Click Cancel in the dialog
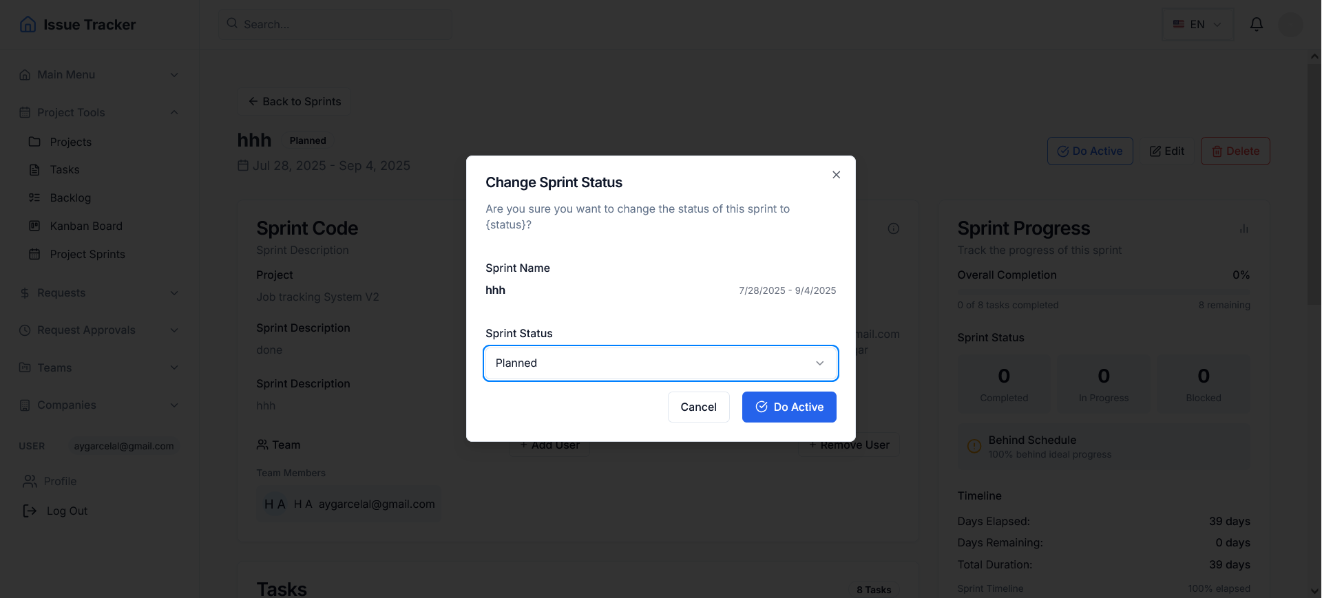 pyautogui.click(x=698, y=407)
